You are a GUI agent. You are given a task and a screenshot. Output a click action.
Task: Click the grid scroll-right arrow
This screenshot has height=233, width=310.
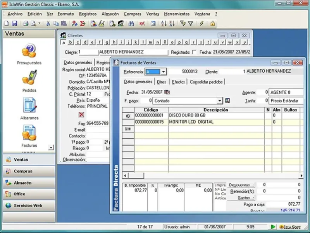(301, 176)
